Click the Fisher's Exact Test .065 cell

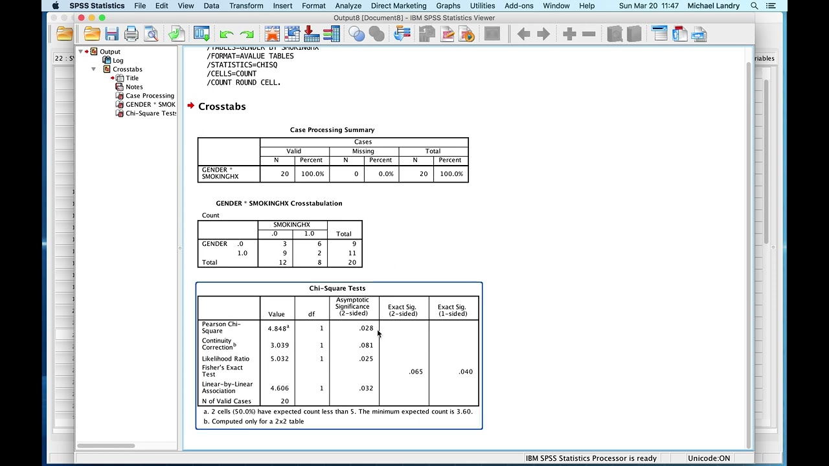(416, 372)
